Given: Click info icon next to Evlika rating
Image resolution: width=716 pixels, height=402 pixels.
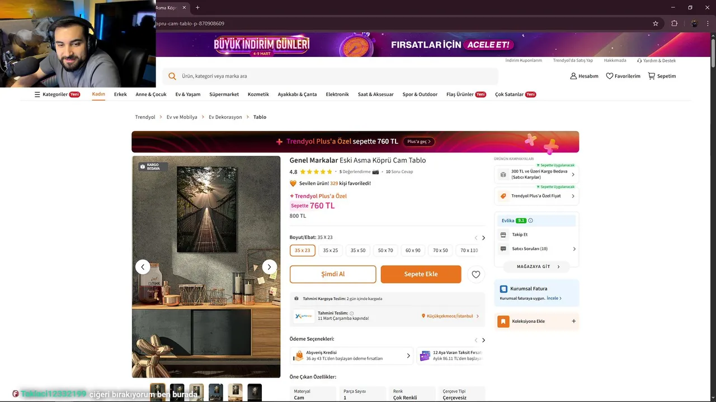Looking at the screenshot, I should (x=530, y=221).
